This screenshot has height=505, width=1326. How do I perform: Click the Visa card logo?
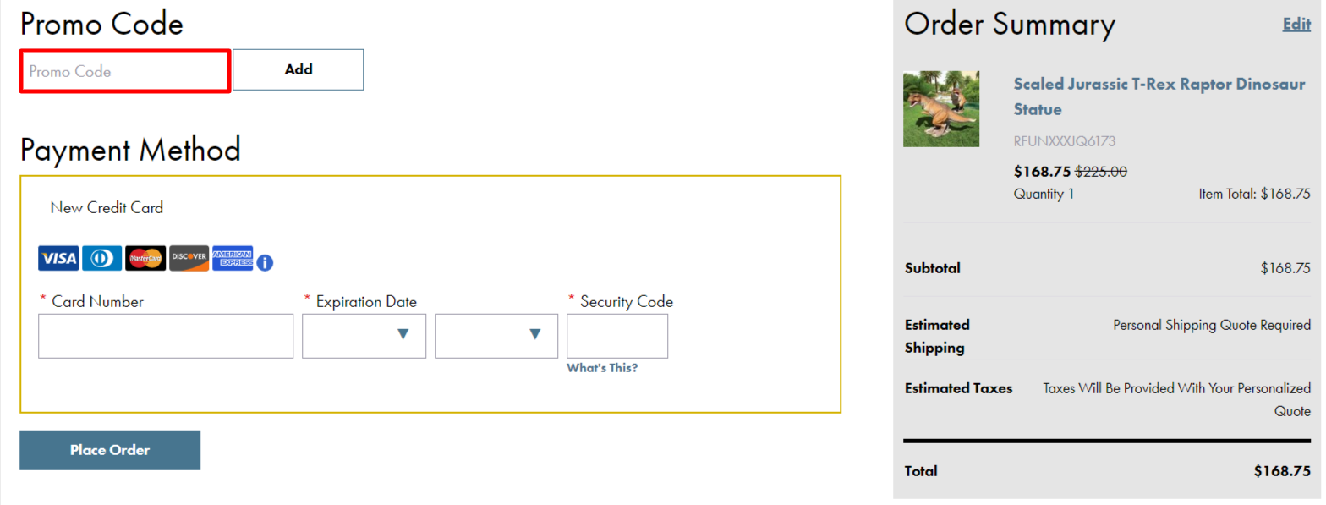pyautogui.click(x=58, y=258)
